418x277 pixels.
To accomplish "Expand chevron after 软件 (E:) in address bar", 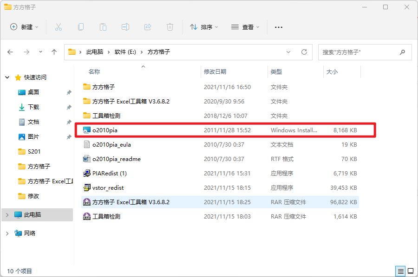I will click(142, 52).
